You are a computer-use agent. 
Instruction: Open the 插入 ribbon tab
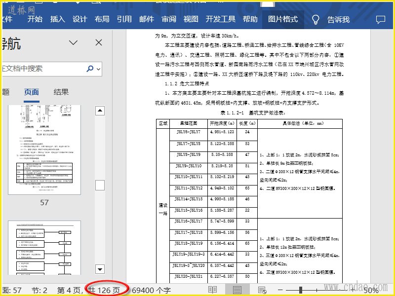[x=57, y=19]
